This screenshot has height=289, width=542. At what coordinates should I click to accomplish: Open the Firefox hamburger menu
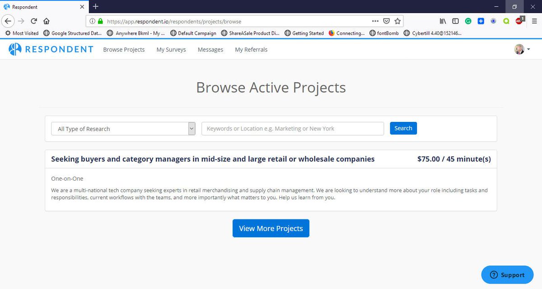coord(534,21)
